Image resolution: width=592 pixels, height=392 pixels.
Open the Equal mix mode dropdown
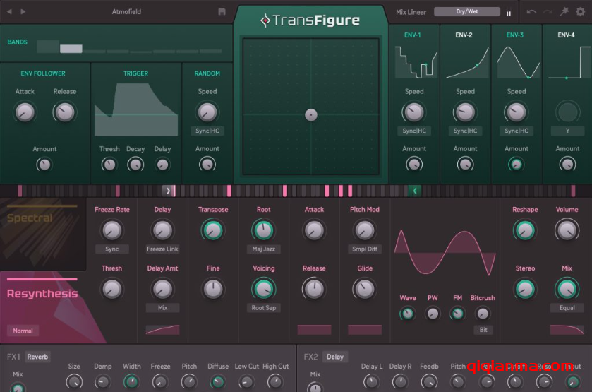click(567, 308)
